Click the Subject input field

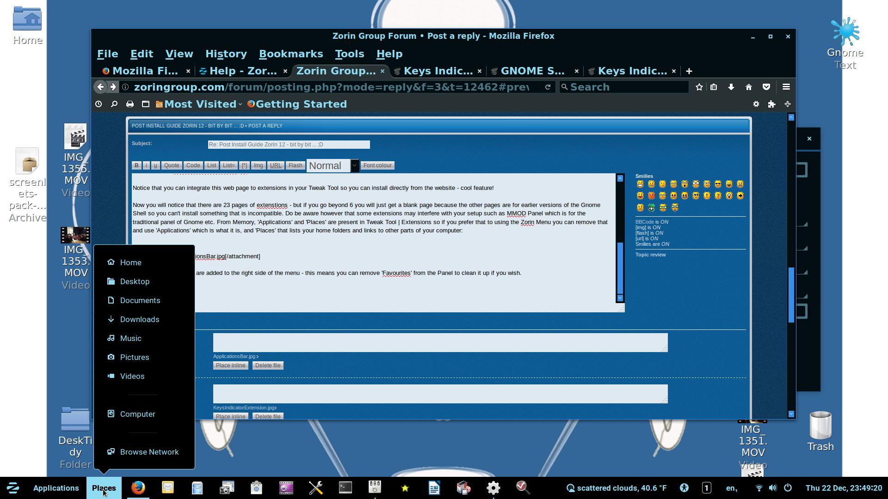(289, 145)
